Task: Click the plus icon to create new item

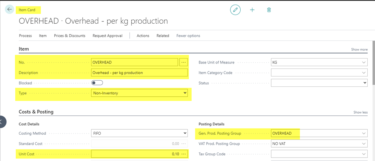Action: (252, 10)
